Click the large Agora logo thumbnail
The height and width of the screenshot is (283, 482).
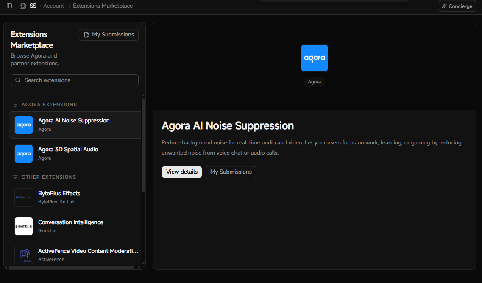314,58
